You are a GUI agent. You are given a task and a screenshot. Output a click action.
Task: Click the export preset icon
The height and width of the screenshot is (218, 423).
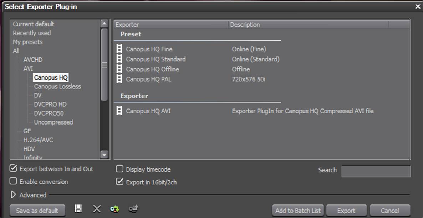(133, 209)
